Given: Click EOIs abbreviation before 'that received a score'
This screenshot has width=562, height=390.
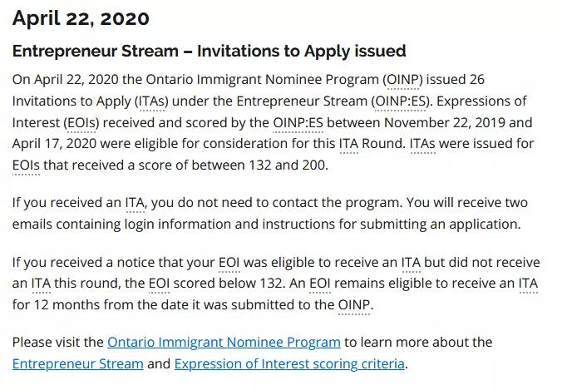Looking at the screenshot, I should click(x=26, y=165).
